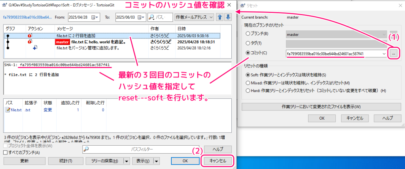This screenshot has width=405, height=169.
Task: Toggle the プロジェクト全体を表示 checkbox
Action: 6,146
